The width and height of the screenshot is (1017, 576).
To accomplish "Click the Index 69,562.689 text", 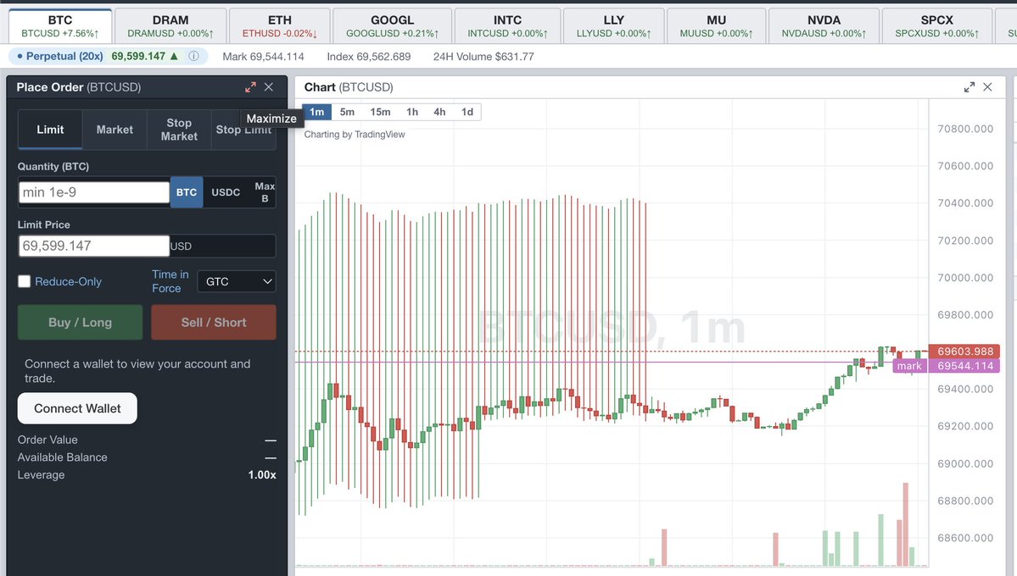I will point(368,57).
